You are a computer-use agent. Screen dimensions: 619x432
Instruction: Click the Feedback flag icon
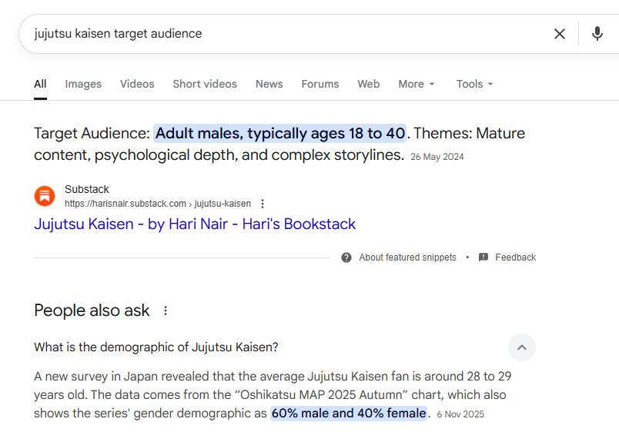tap(483, 258)
